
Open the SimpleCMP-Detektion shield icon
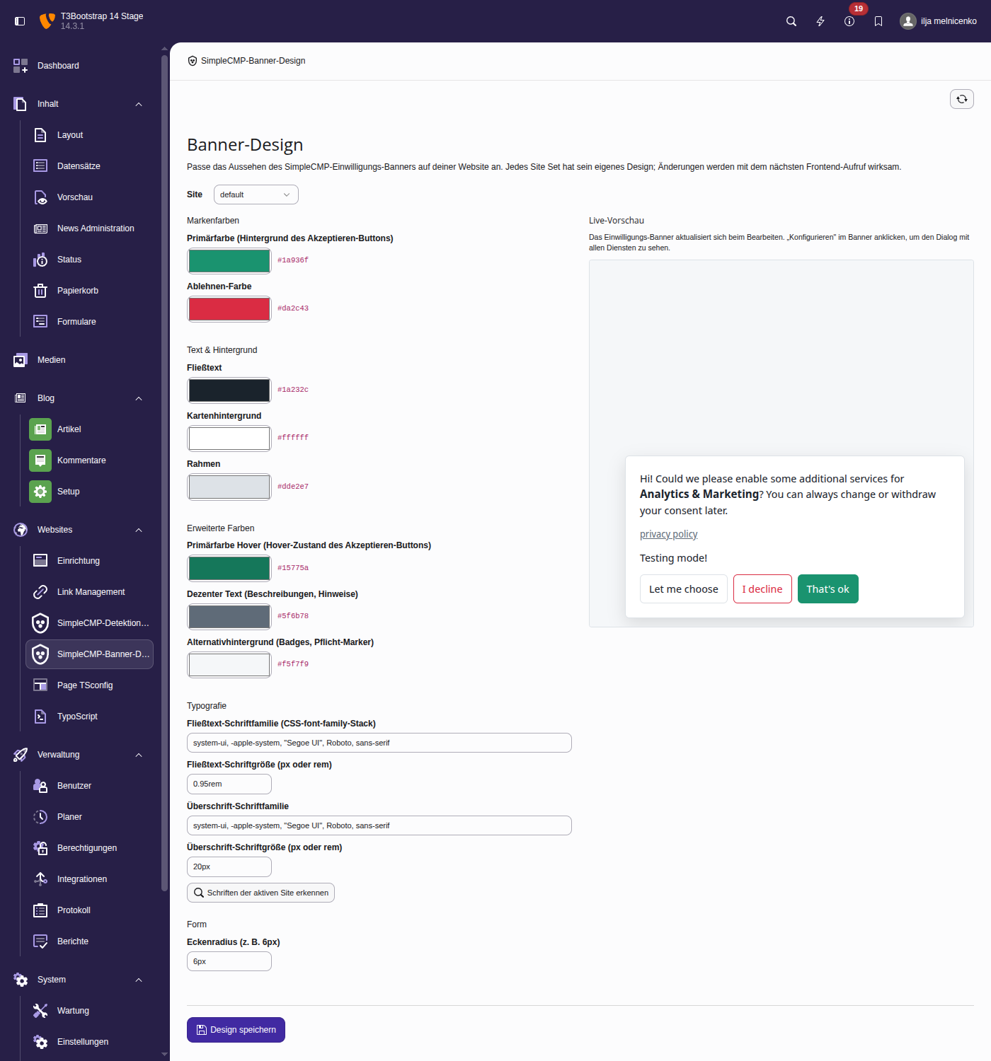(40, 623)
